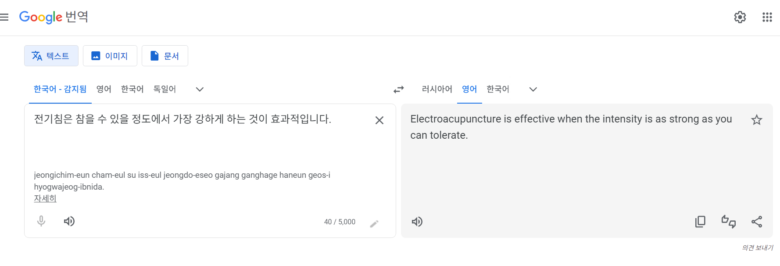Image resolution: width=780 pixels, height=266 pixels.
Task: Select 러시아어 as target language
Action: click(437, 89)
